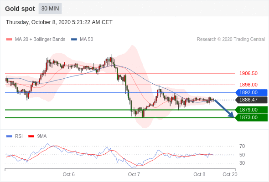Click the Research © 2020 Trading Central credit

(x=231, y=40)
